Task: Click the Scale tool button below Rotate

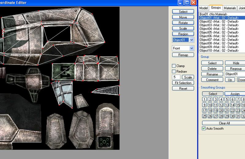Action: (x=183, y=28)
